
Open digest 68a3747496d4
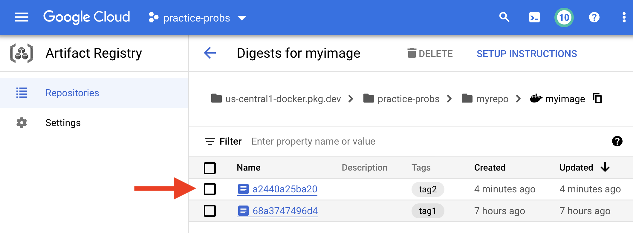click(x=285, y=211)
